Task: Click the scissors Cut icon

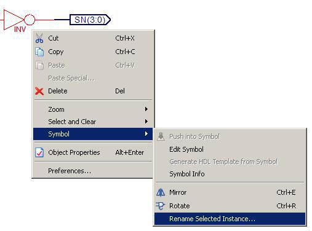Action: pos(39,38)
